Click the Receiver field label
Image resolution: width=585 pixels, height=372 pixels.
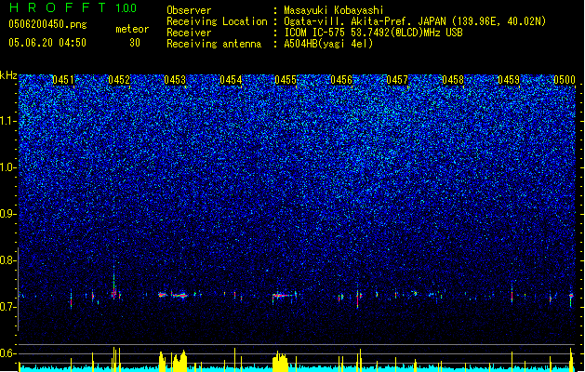[x=189, y=33]
